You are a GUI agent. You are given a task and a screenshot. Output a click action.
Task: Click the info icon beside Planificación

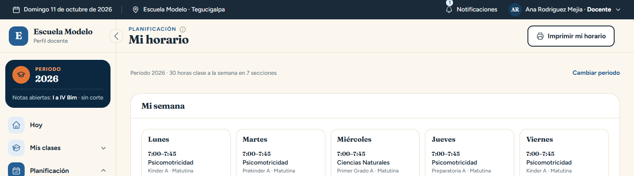point(183,29)
